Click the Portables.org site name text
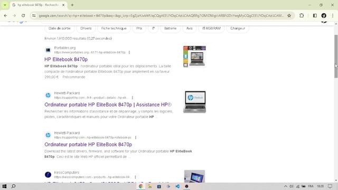 (x=65, y=47)
